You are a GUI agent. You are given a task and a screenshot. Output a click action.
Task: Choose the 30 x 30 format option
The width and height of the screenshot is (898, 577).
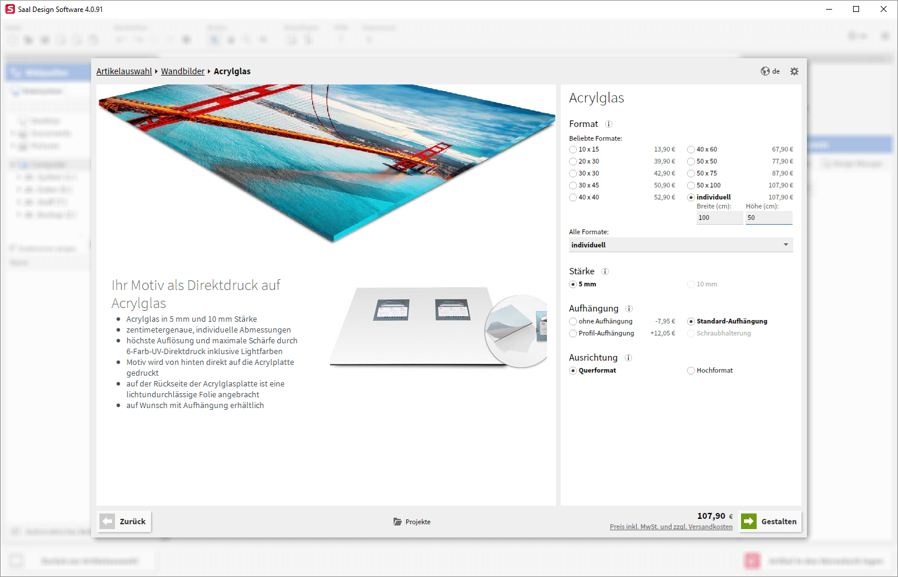click(x=573, y=174)
